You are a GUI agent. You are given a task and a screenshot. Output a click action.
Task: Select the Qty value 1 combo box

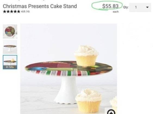pyautogui.click(x=140, y=7)
